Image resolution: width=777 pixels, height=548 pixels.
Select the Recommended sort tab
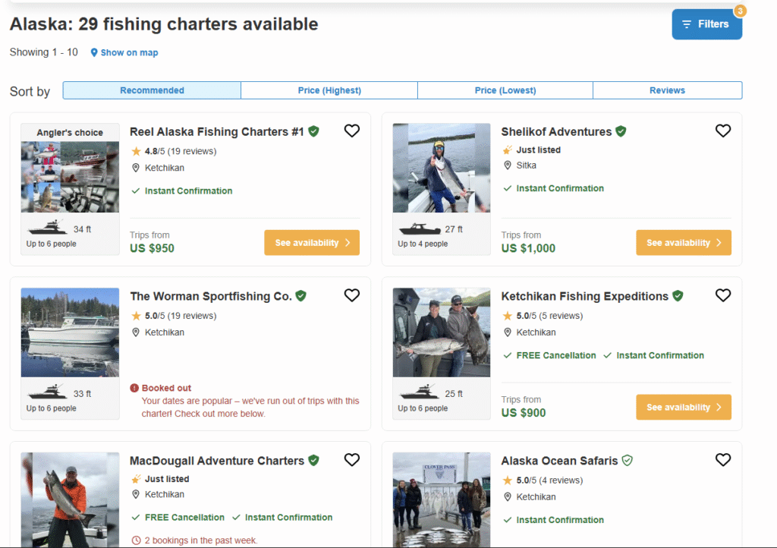tap(152, 90)
